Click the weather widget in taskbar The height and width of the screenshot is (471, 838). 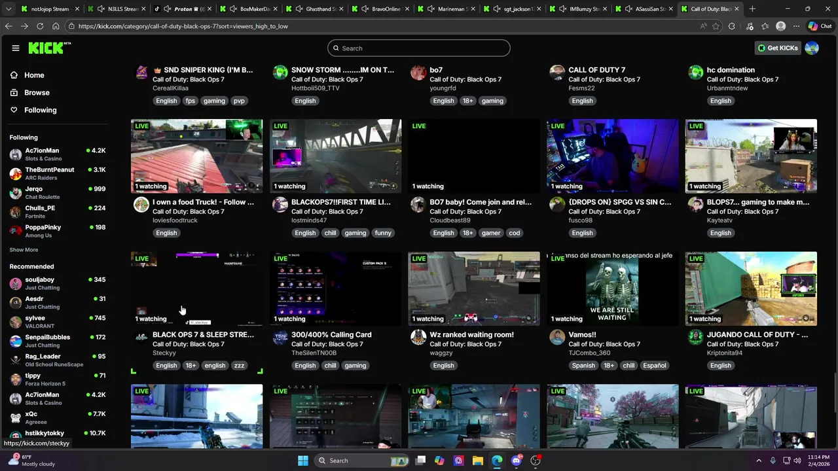(31, 461)
